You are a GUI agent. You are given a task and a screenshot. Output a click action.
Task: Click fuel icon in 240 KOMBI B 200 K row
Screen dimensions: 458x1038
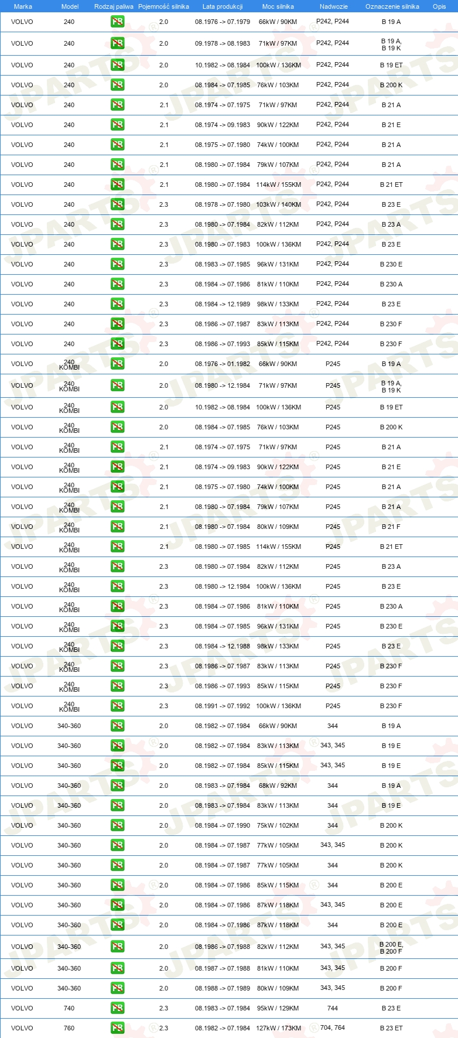tap(118, 427)
